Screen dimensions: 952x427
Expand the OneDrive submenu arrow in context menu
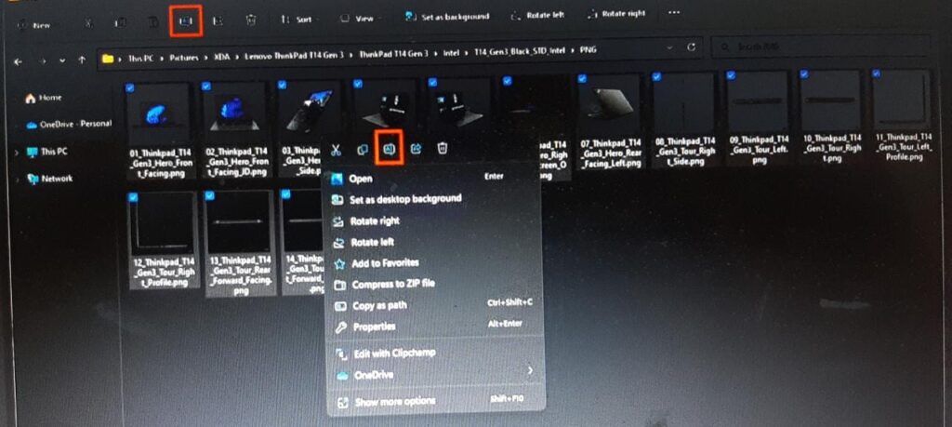click(530, 370)
